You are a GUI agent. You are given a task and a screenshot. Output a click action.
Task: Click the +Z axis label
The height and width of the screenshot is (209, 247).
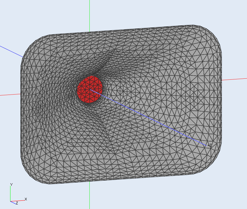(x=210, y=145)
